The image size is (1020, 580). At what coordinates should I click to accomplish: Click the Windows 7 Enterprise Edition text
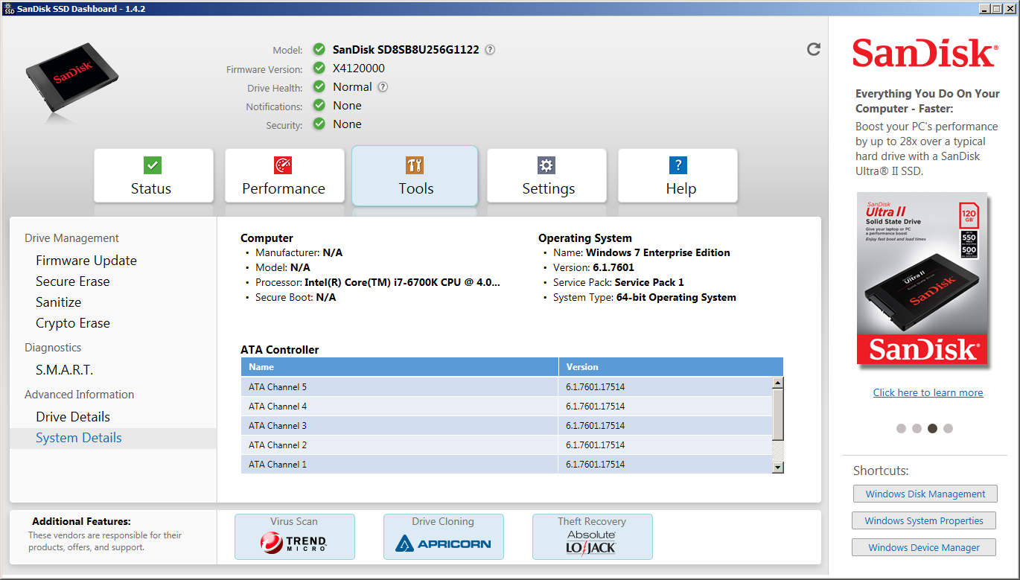[658, 252]
